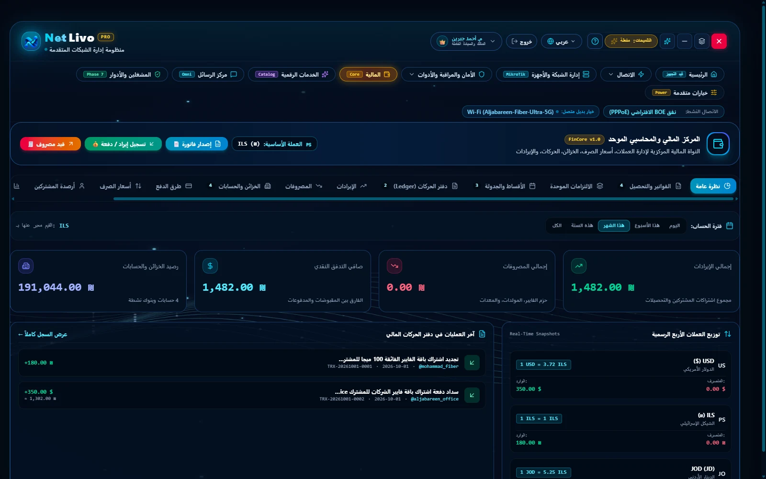Select the اليوم period filter
766x479 pixels.
(x=675, y=226)
